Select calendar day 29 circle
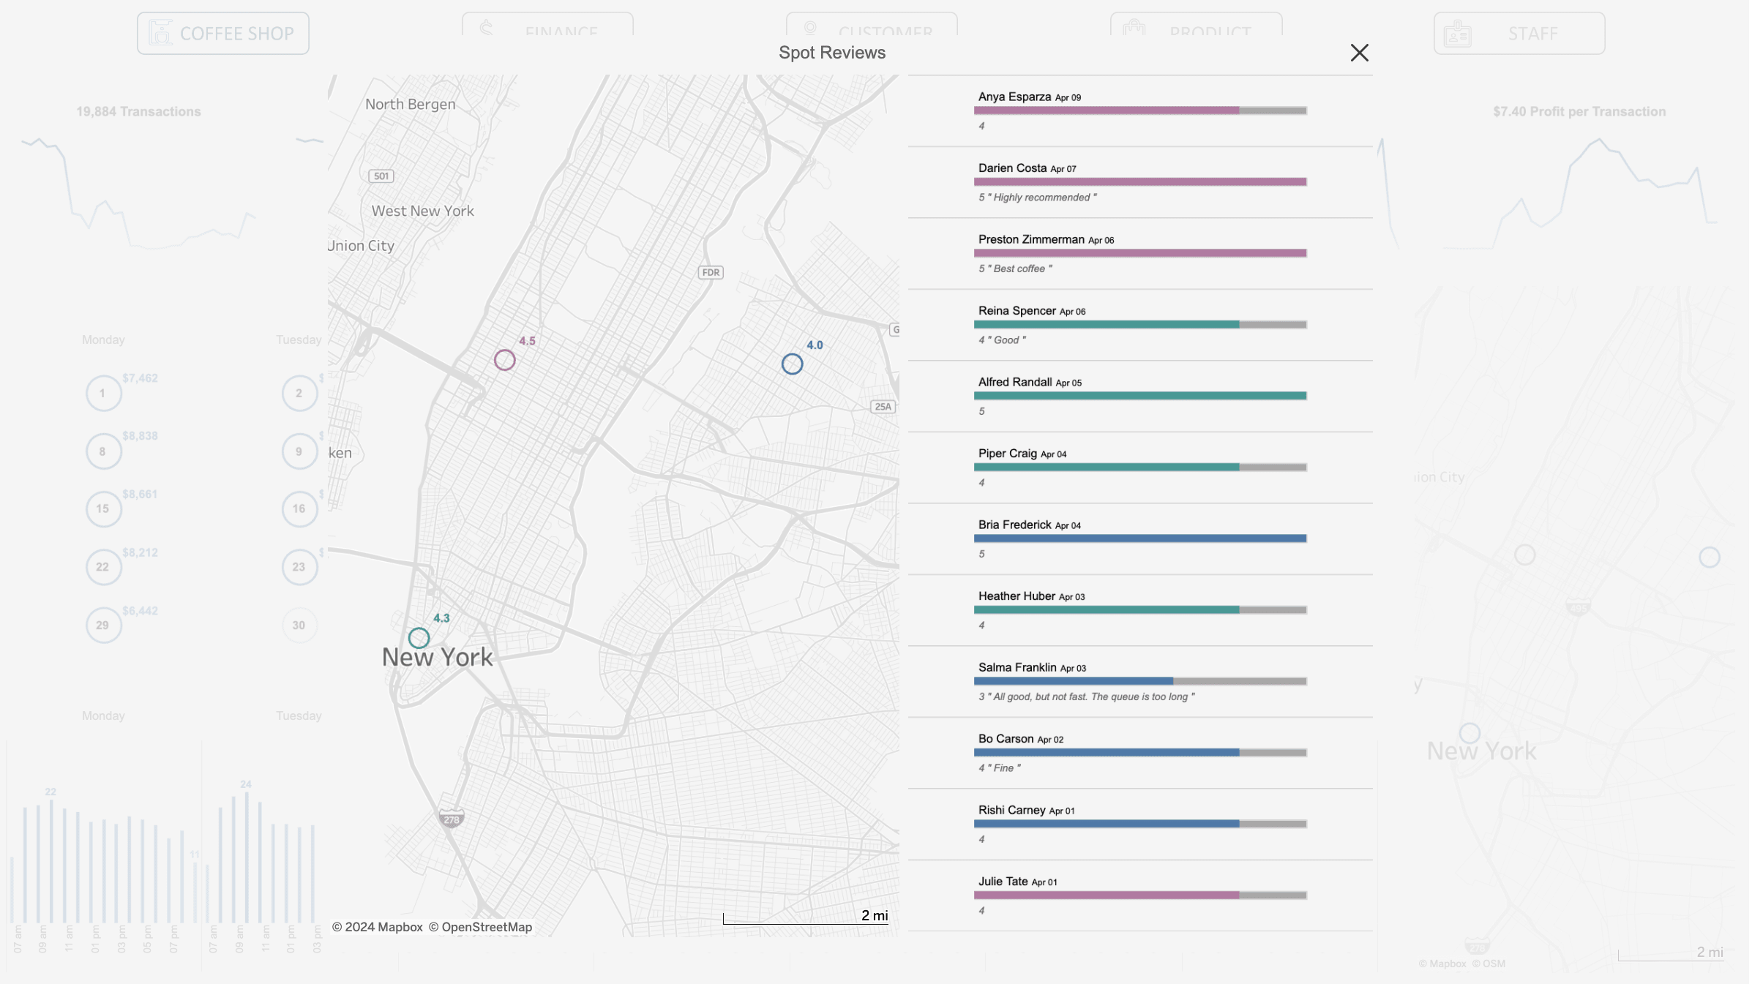Viewport: 1752px width, 984px height. 103,625
